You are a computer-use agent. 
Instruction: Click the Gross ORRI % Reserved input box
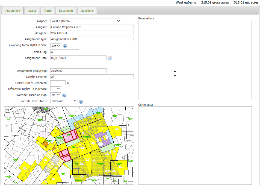(x=58, y=83)
